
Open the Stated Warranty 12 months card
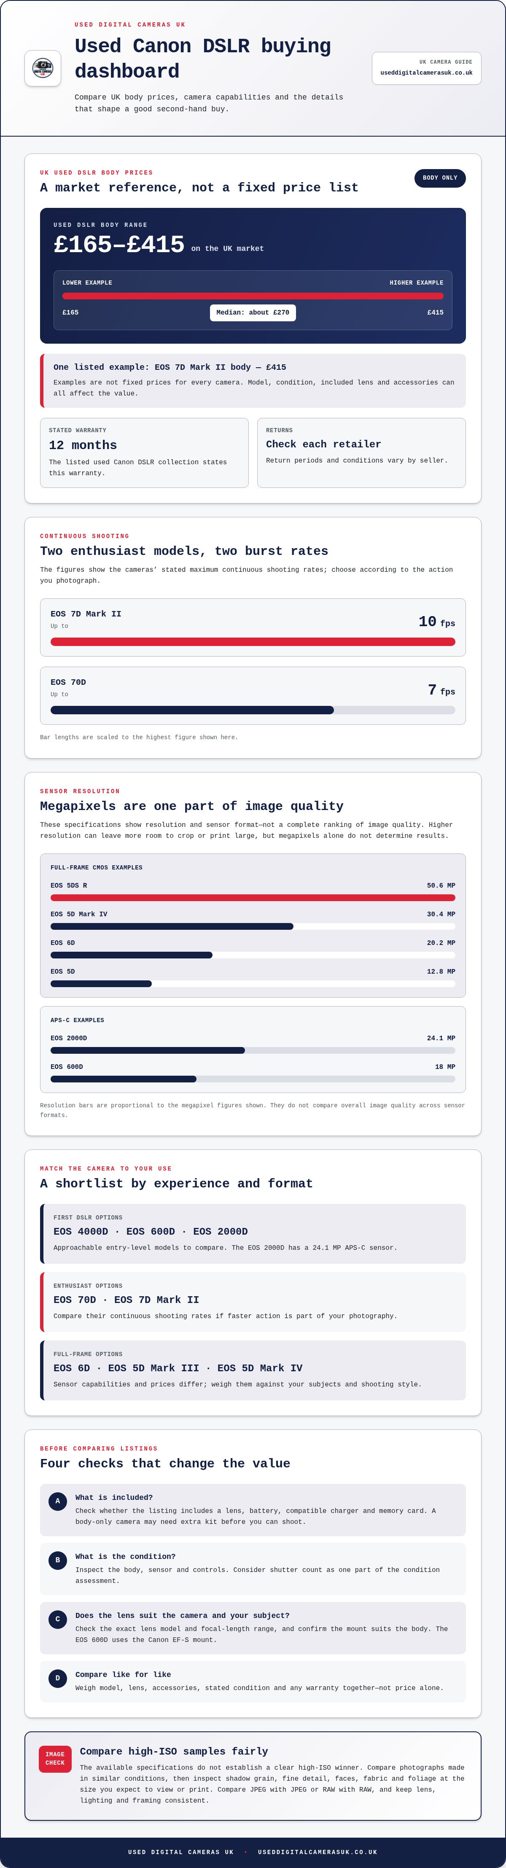(x=144, y=452)
